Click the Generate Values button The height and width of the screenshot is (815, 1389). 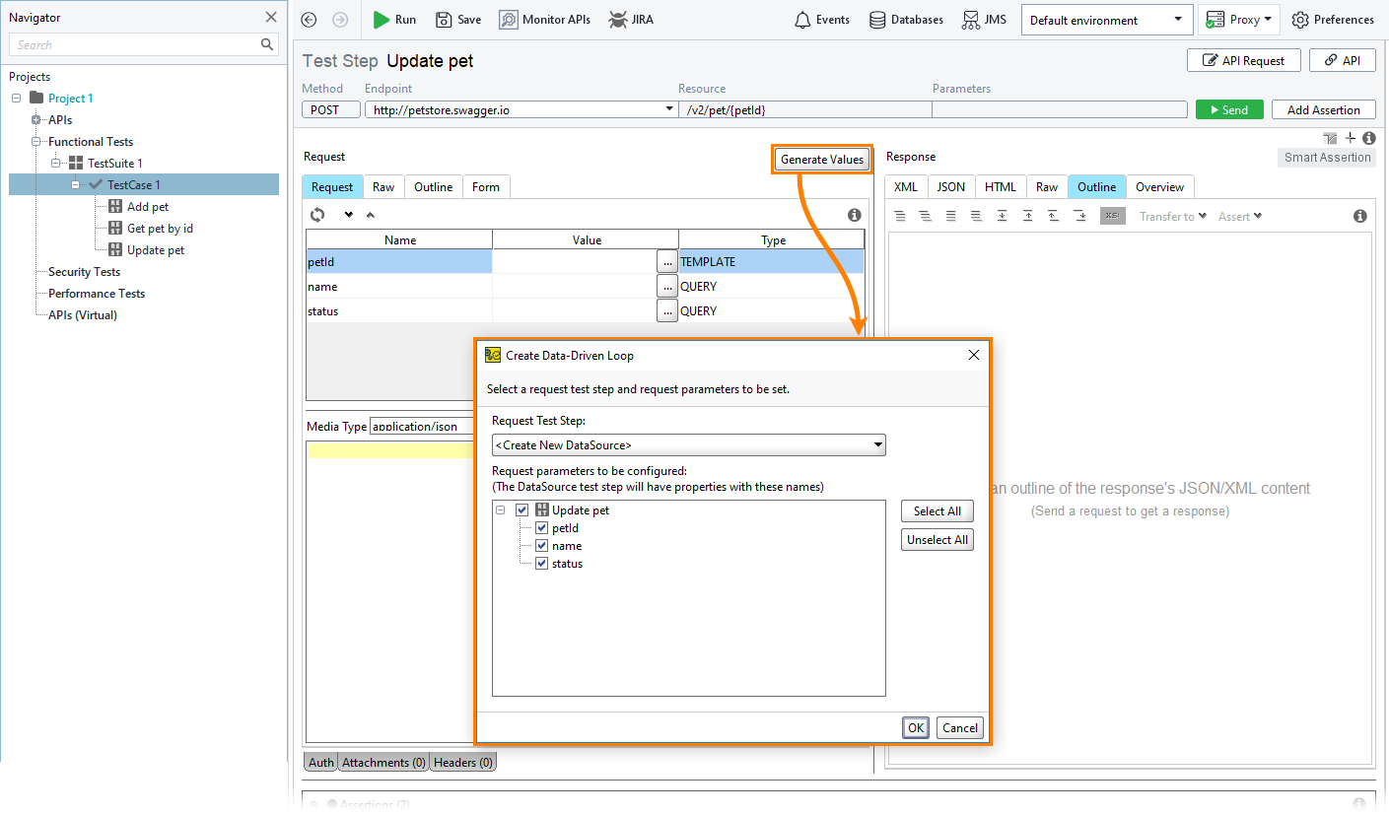click(x=822, y=160)
